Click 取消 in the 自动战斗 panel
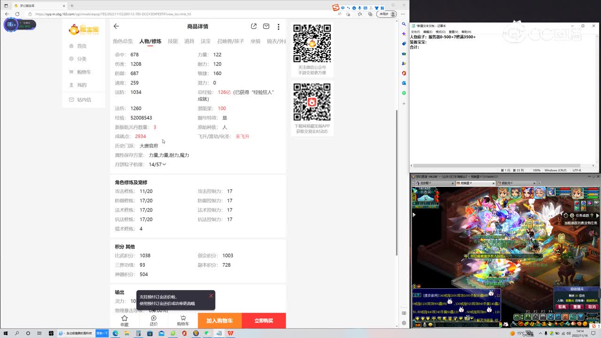This screenshot has width=601, height=338. 592,307
